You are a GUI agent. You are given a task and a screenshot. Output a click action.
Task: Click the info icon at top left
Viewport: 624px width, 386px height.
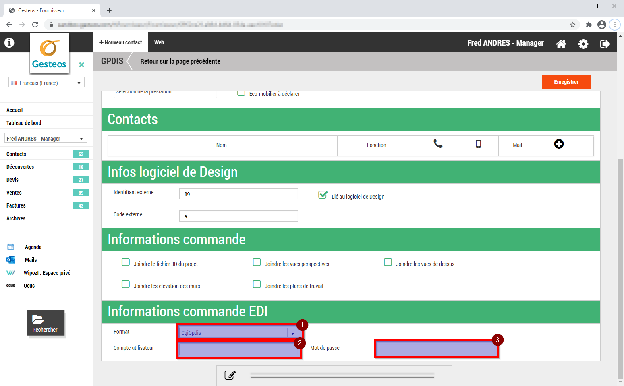click(9, 42)
